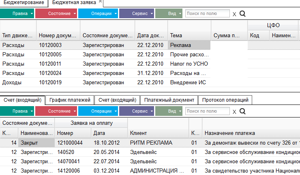Clear lower search field with X icon
Screen dimensions: 300x175
(x=234, y=112)
